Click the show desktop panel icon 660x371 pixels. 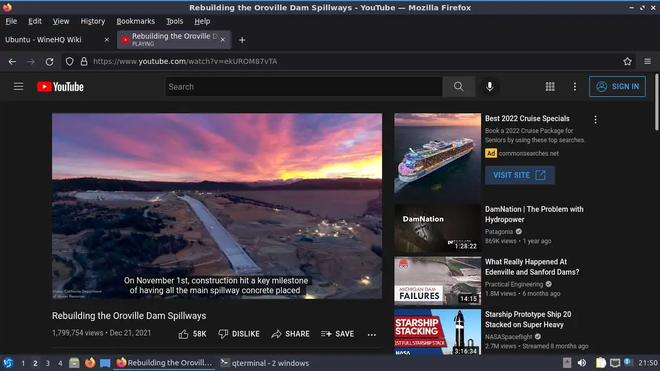point(105,363)
